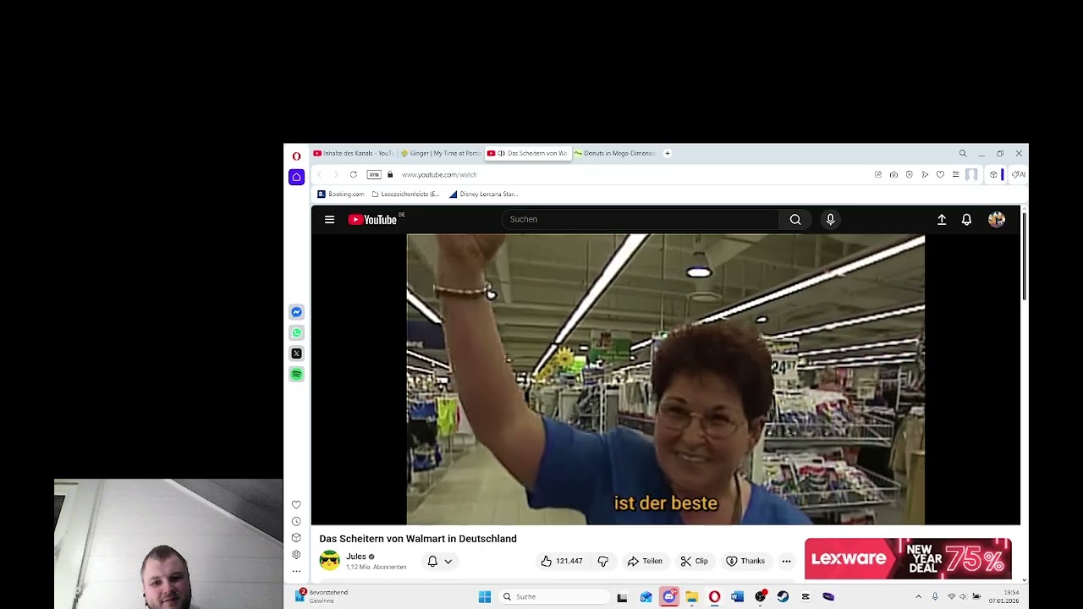Show hidden system tray icons
Screen dimensions: 1083x609
coord(918,596)
